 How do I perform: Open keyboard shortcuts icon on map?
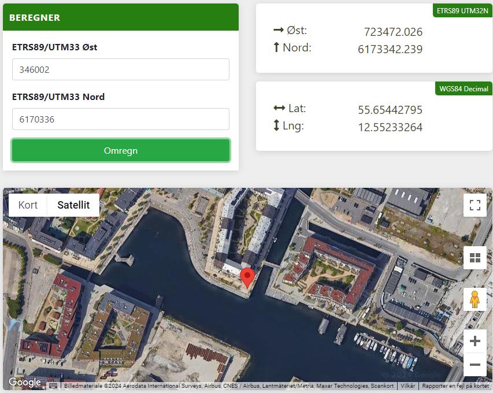pos(53,385)
